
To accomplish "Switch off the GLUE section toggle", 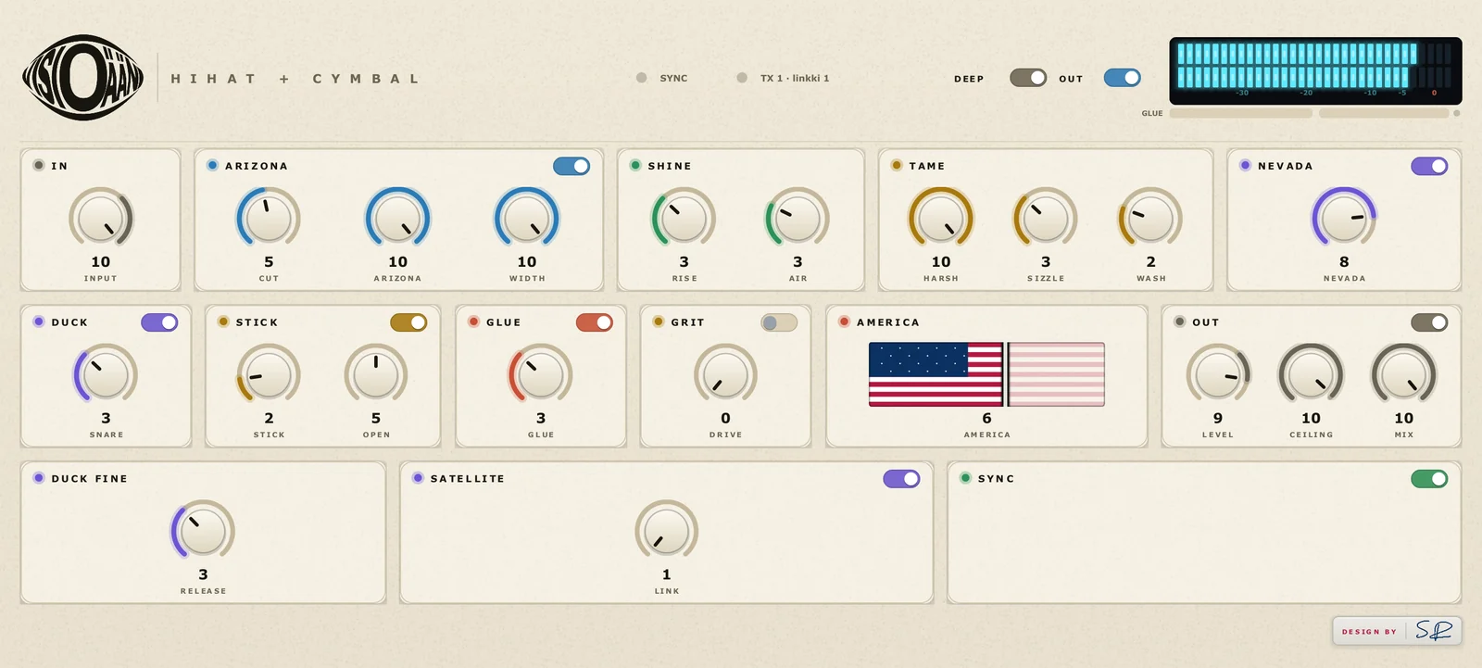I will click(x=595, y=322).
